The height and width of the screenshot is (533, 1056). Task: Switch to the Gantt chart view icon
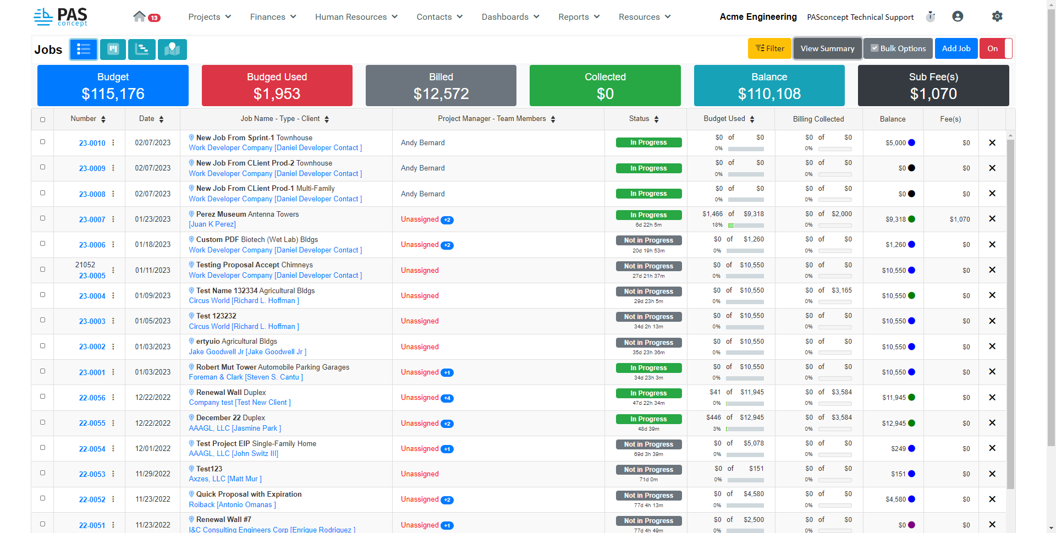pyautogui.click(x=142, y=50)
